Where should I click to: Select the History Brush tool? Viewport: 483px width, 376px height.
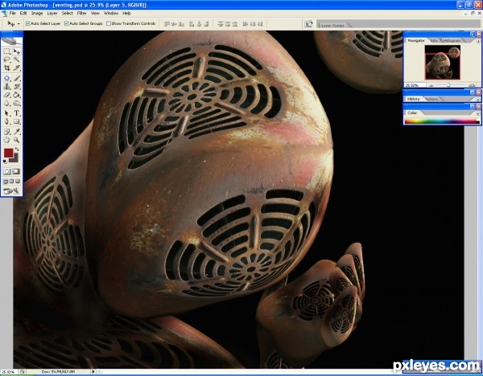17,87
